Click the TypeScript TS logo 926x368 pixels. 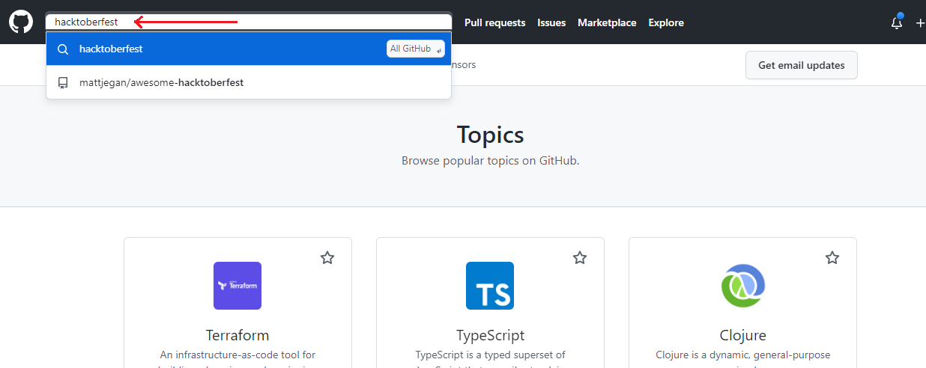click(x=490, y=286)
